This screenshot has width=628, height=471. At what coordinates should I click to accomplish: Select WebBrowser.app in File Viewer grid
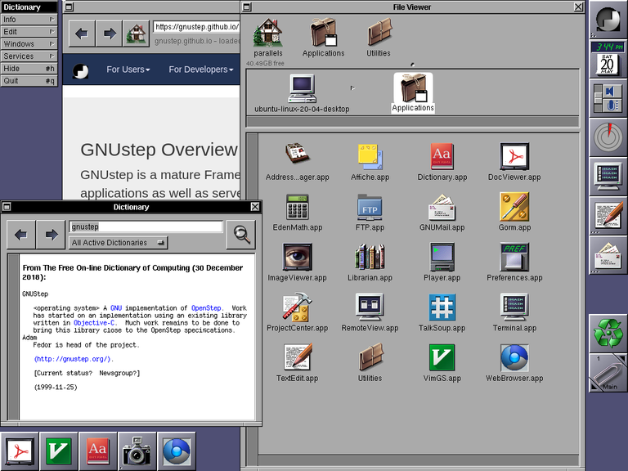point(514,357)
